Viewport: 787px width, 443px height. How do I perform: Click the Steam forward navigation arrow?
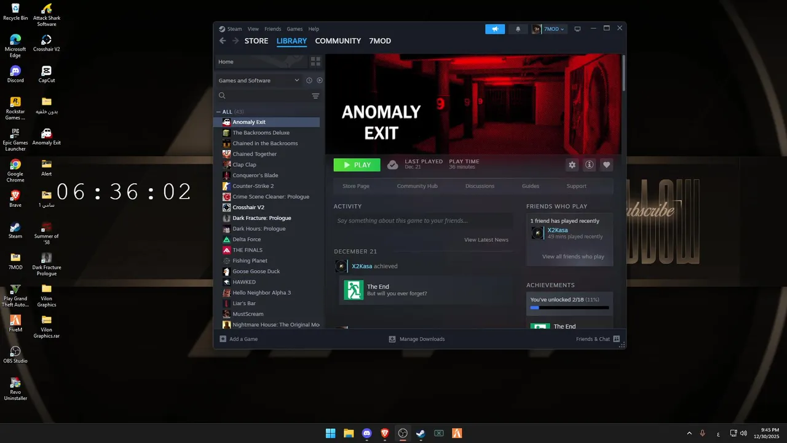coord(235,41)
